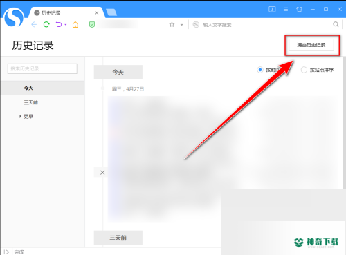Open the main menu hamburger icon
Screen dimensions: 346x255
pyautogui.click(x=286, y=9)
